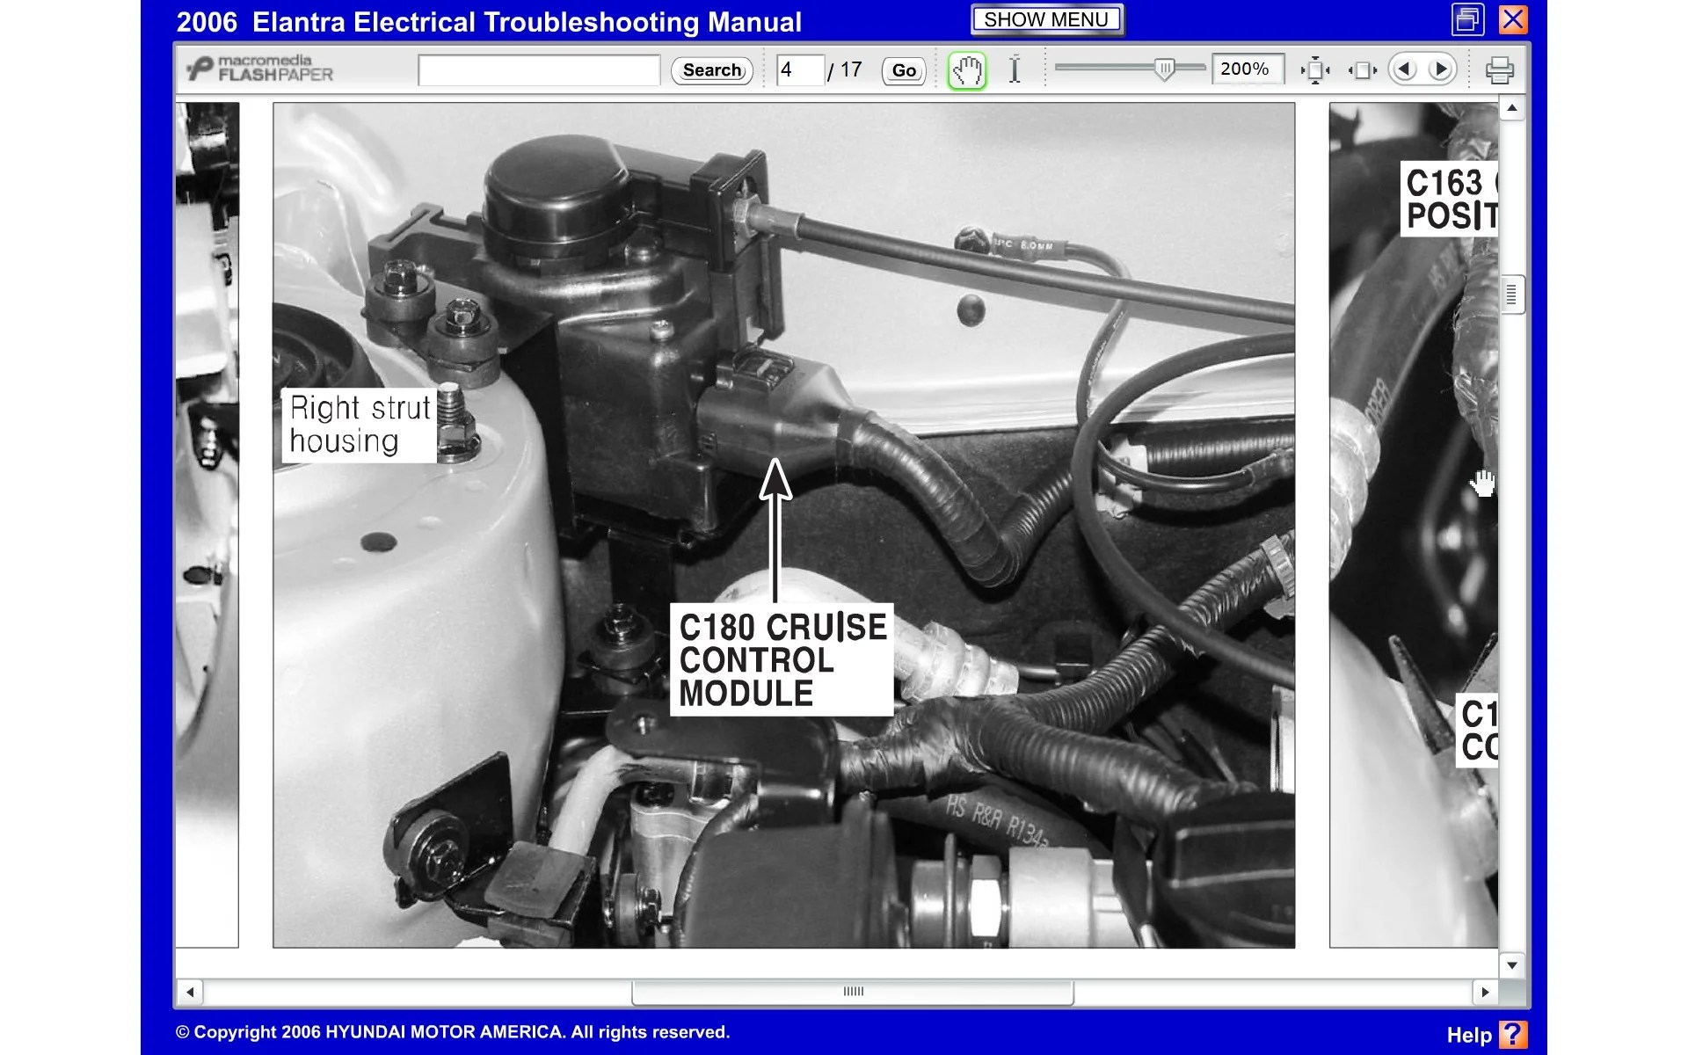Image resolution: width=1688 pixels, height=1055 pixels.
Task: Click the restore window icon
Action: pyautogui.click(x=1467, y=19)
